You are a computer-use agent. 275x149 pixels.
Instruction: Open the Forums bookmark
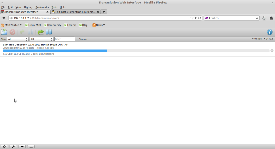(x=70, y=25)
